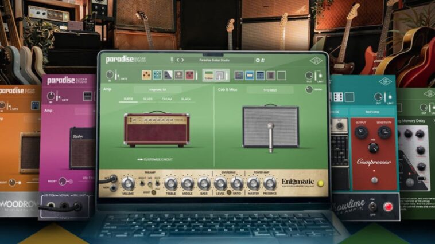Open the settings gear icon
Screen dimensions: 435x244
point(258,60)
